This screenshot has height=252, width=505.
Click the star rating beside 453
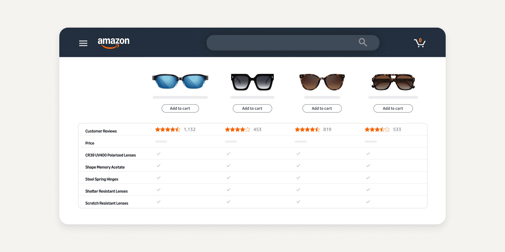[x=238, y=129]
